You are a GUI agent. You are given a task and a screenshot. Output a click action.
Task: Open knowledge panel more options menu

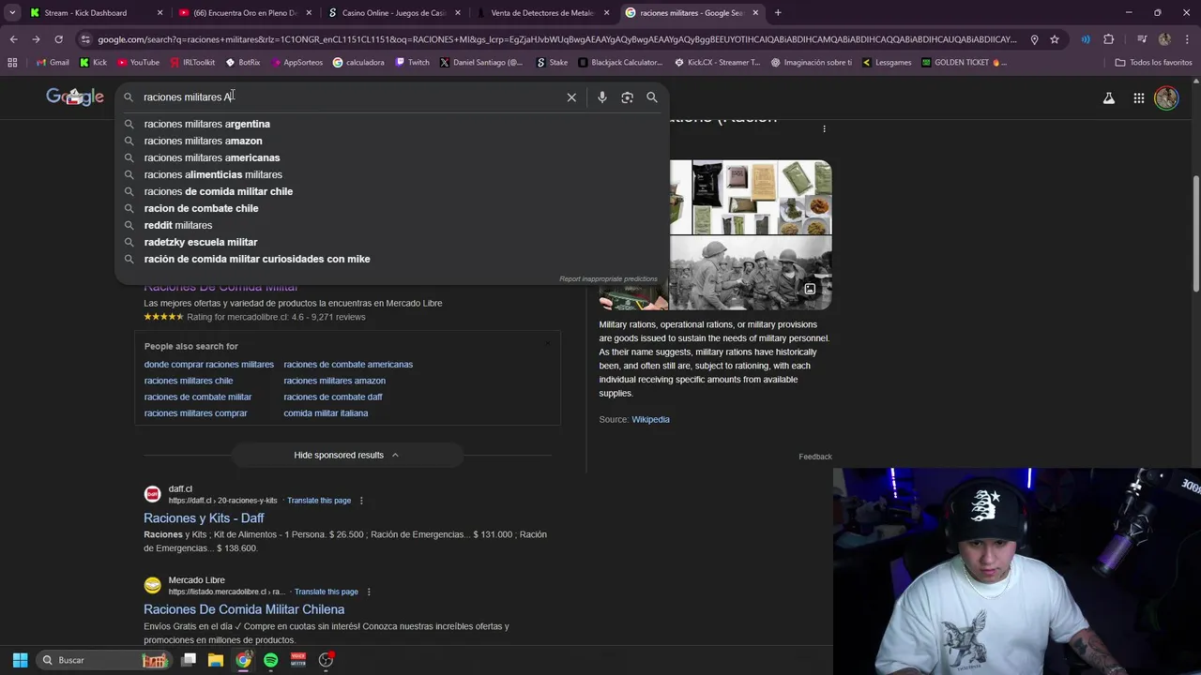coord(824,129)
